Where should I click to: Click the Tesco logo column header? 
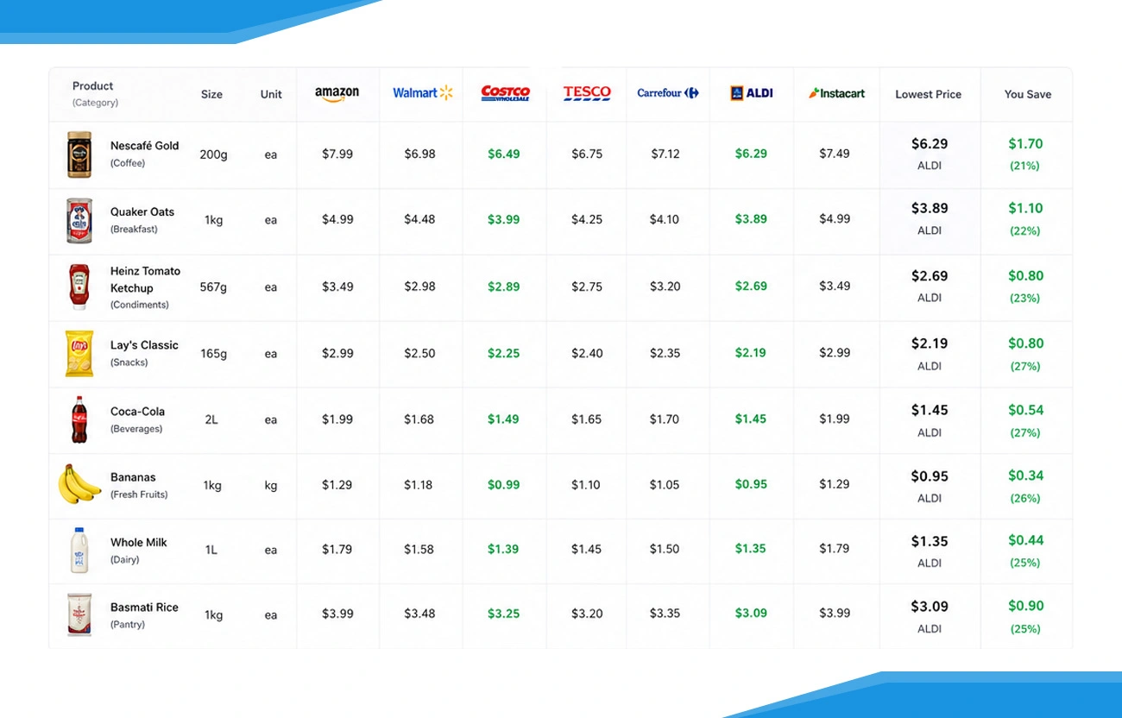coord(587,93)
